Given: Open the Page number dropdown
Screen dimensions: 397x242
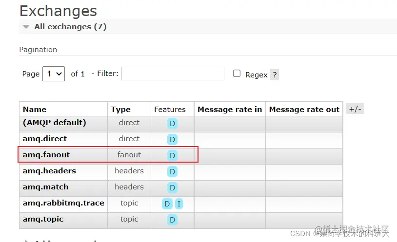Looking at the screenshot, I should pos(54,74).
